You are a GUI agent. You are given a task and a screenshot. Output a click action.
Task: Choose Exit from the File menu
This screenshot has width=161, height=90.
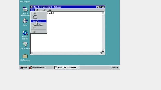[x=38, y=32]
